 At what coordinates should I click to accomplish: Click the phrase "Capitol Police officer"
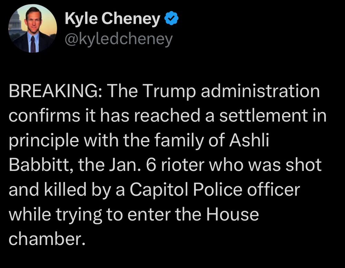(x=215, y=189)
